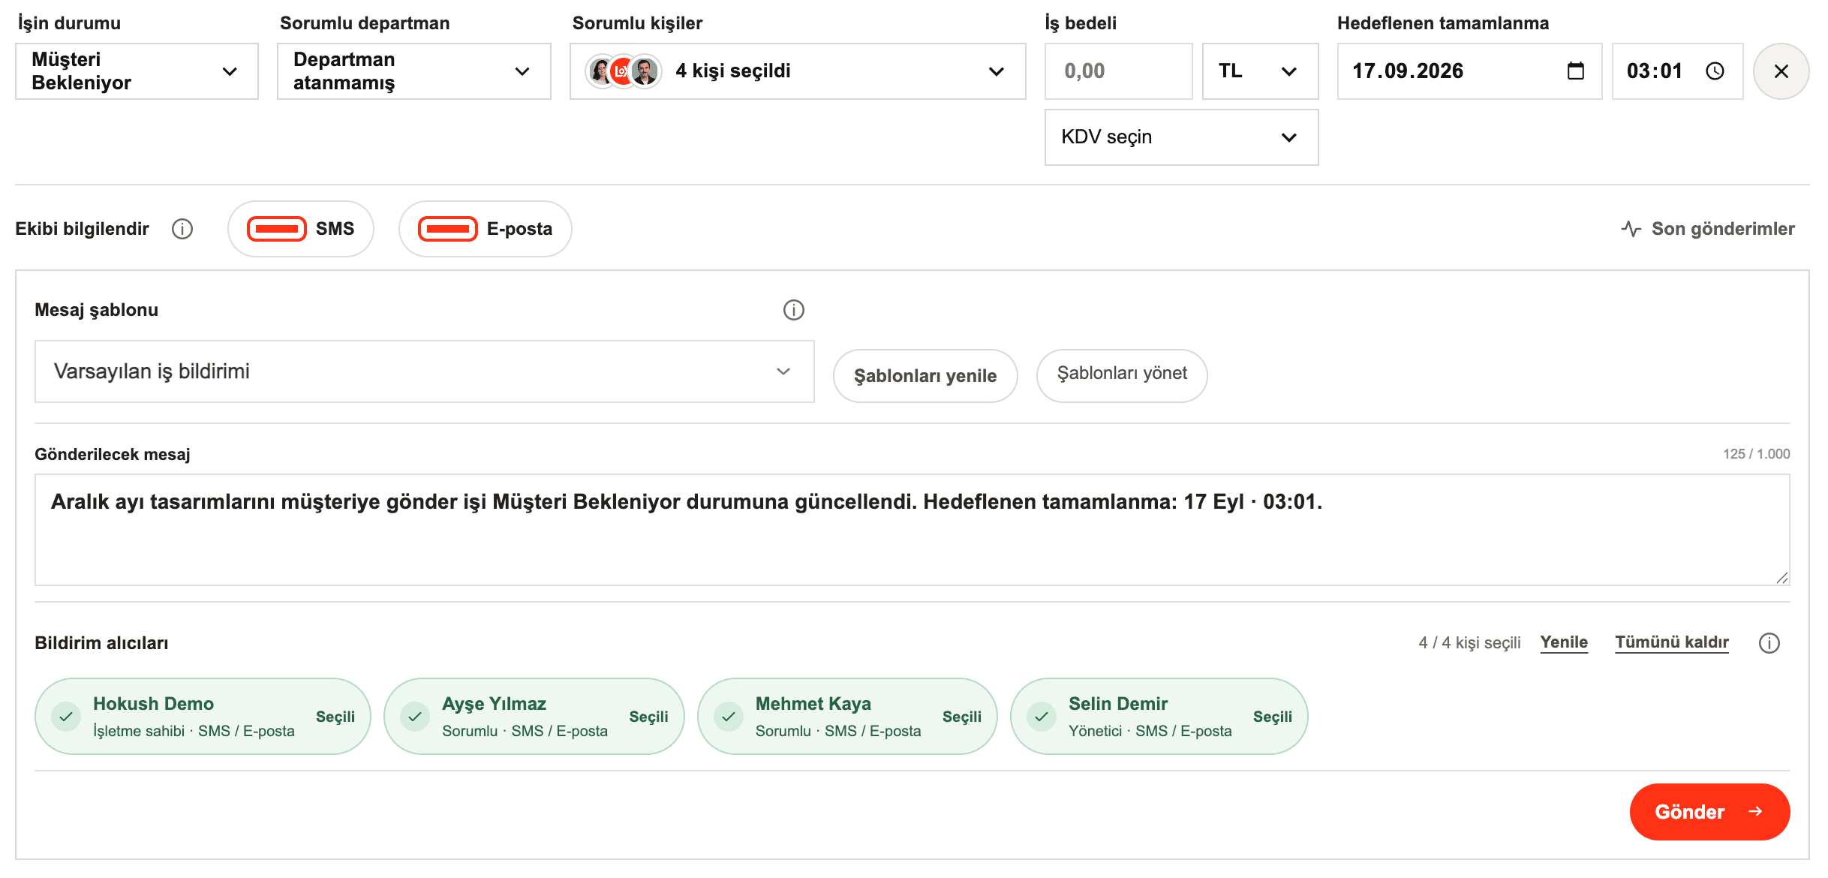Screen dimensions: 1828x878
Task: Deselect recipient Mehmet Kaya
Action: pos(847,717)
